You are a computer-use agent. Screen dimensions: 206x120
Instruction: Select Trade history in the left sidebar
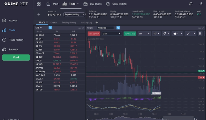click(16, 40)
